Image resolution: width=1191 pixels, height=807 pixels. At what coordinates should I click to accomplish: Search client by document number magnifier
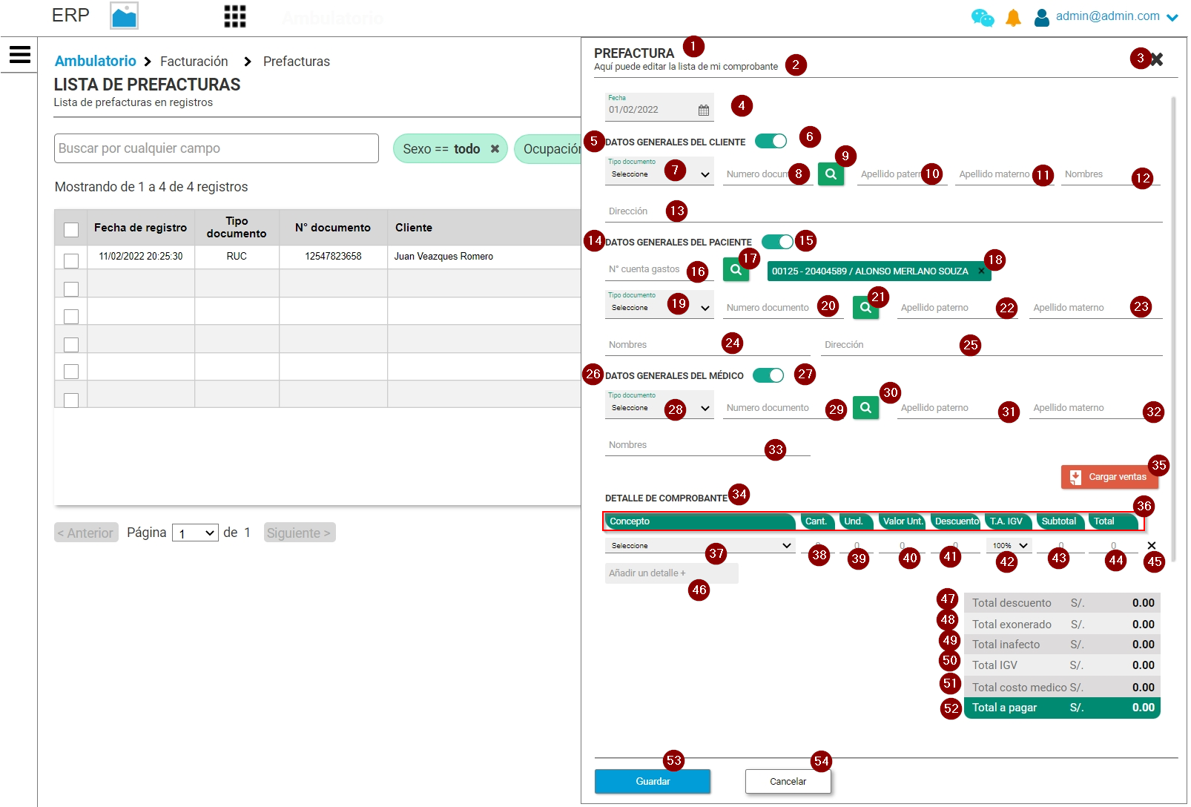(x=831, y=174)
